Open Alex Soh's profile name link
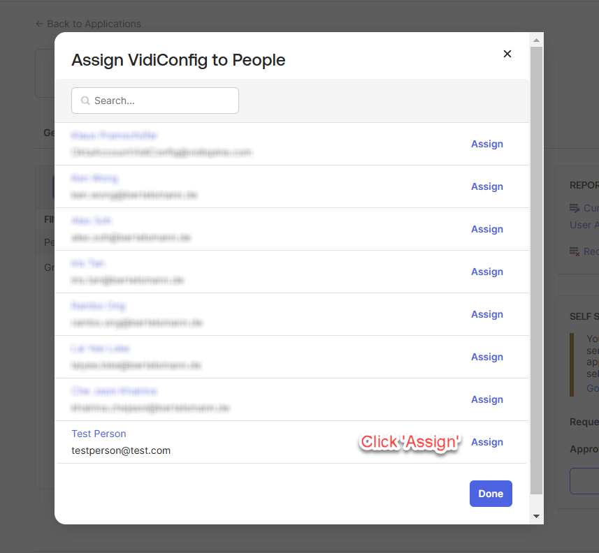This screenshot has height=553, width=599. pos(91,221)
